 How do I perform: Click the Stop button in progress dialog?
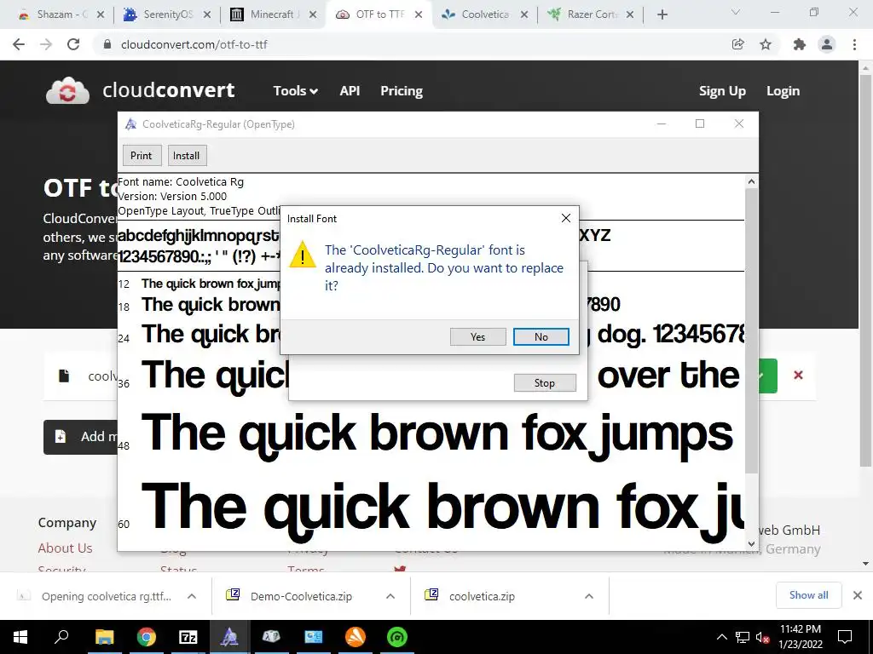tap(545, 382)
